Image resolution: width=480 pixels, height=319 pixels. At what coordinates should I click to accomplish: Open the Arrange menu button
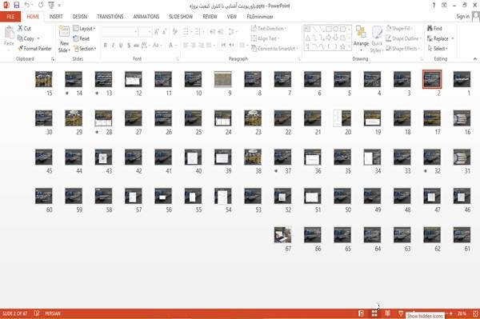361,39
